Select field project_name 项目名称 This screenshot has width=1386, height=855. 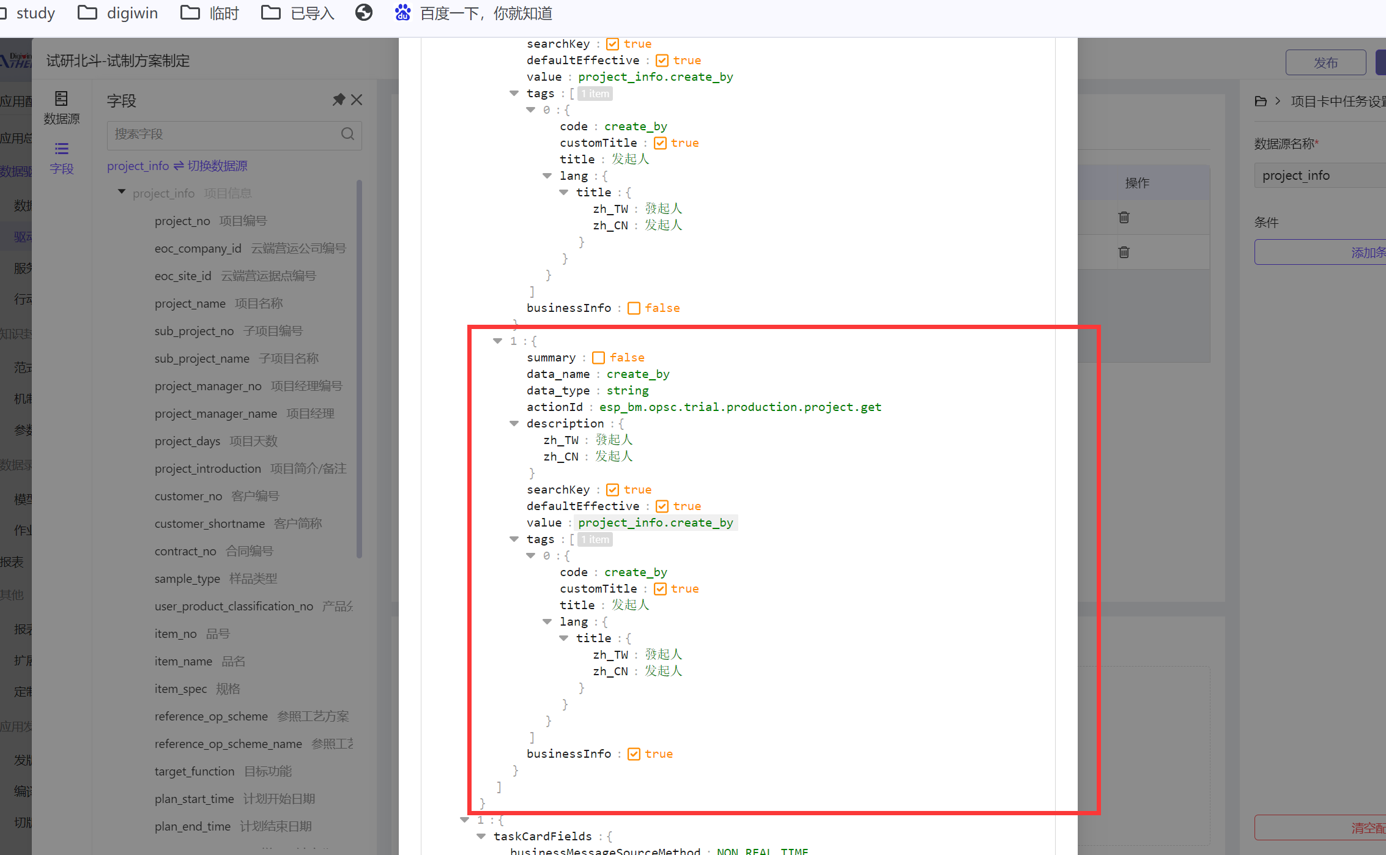click(218, 303)
